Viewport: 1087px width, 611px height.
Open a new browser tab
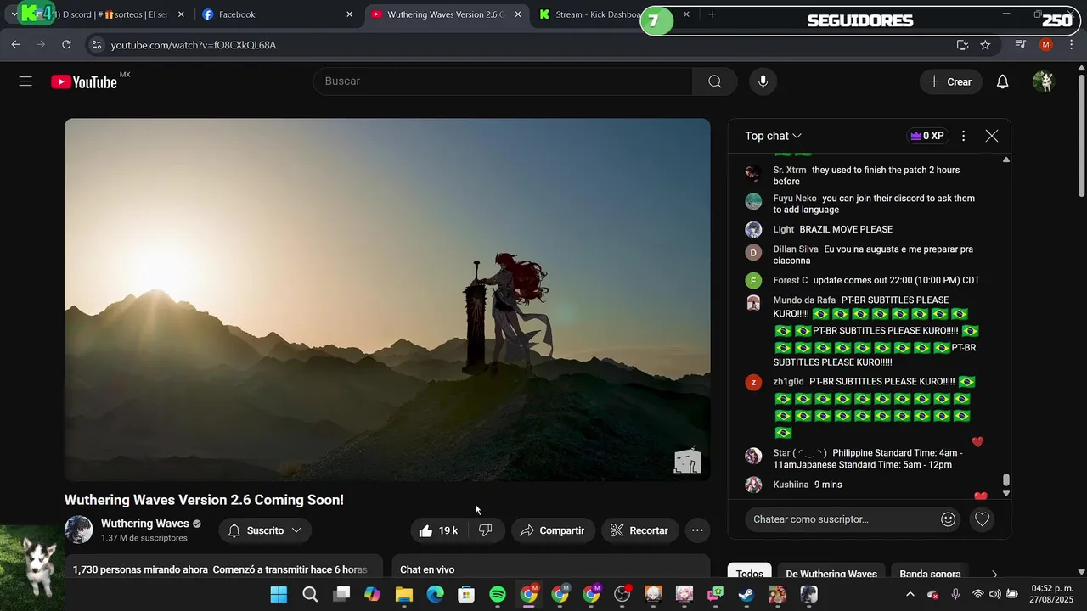712,14
